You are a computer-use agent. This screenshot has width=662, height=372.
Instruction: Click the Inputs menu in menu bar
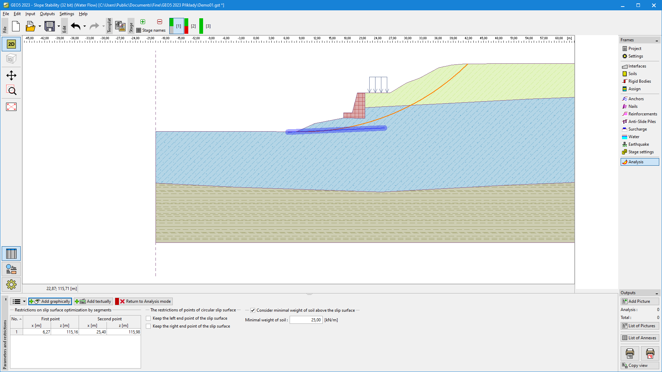click(x=30, y=14)
